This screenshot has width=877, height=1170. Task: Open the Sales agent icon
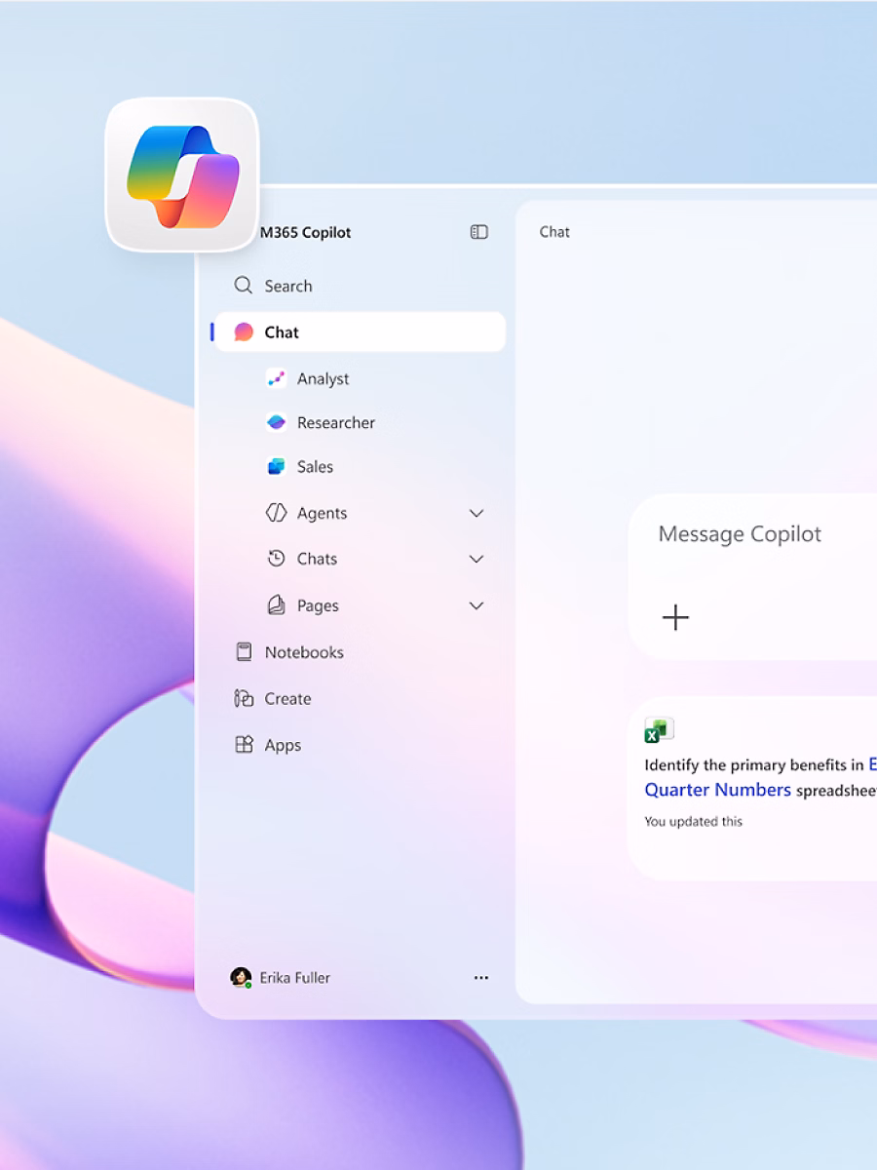277,466
